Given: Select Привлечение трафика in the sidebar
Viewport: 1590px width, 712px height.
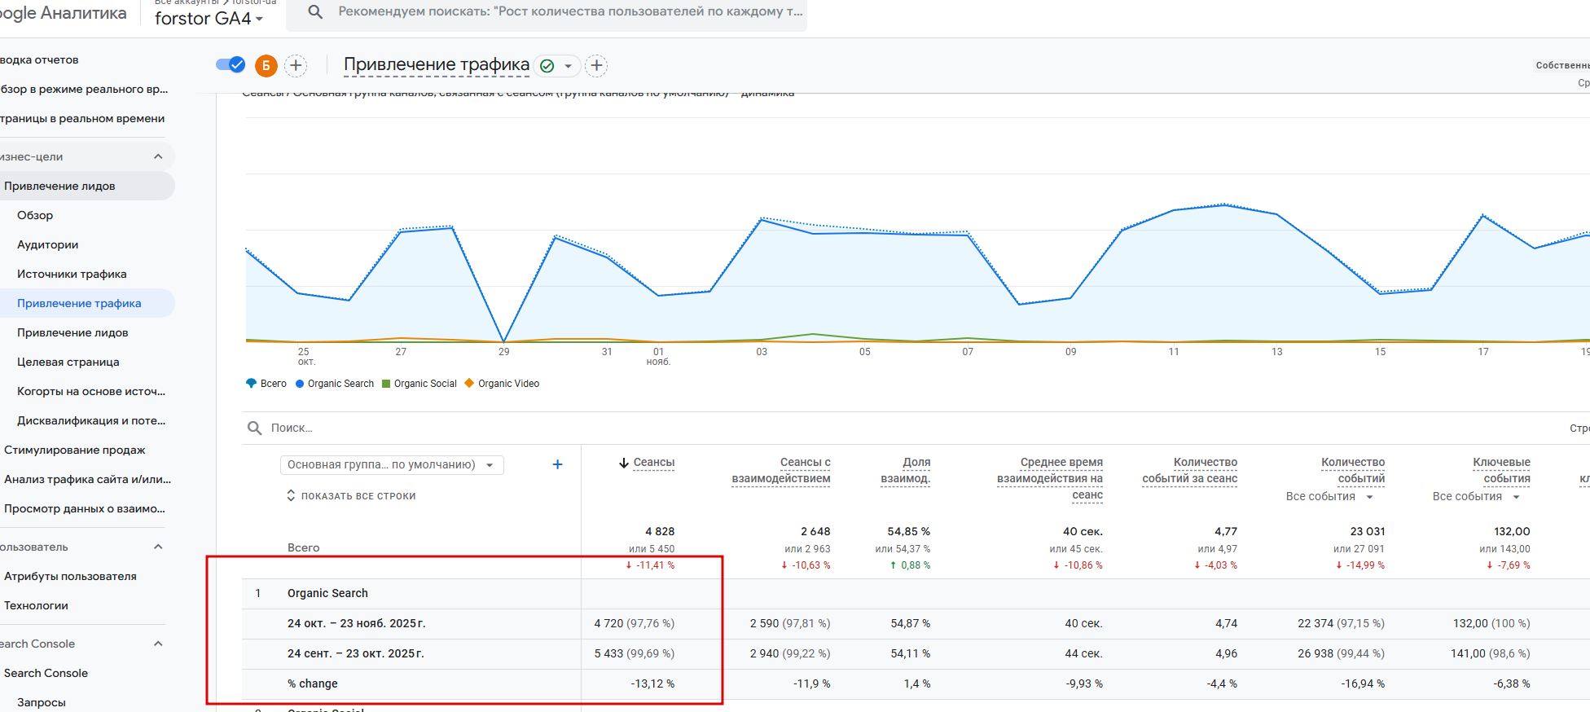Looking at the screenshot, I should pos(79,303).
